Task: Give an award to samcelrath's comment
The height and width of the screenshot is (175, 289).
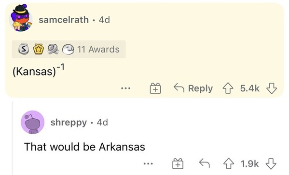Action: pyautogui.click(x=155, y=88)
